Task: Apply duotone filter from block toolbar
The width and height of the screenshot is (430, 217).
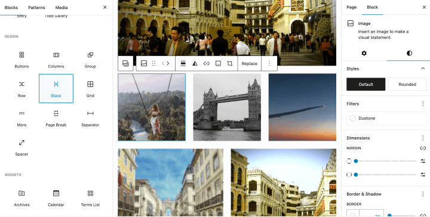Action: (x=195, y=63)
